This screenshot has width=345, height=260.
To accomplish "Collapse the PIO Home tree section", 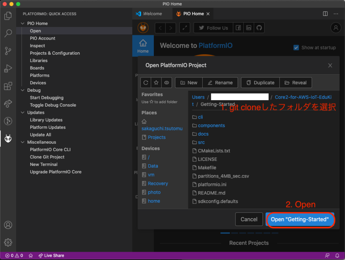I will [22, 23].
